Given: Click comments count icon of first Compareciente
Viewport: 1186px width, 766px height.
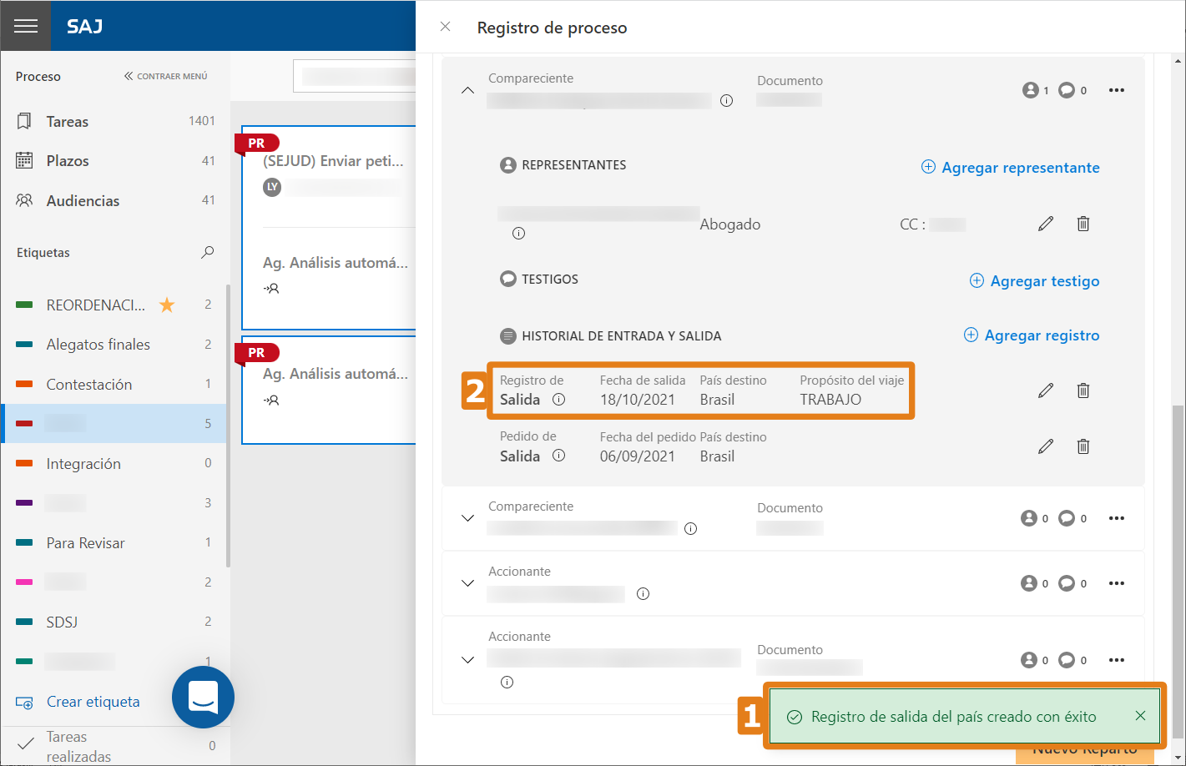Looking at the screenshot, I should point(1067,90).
